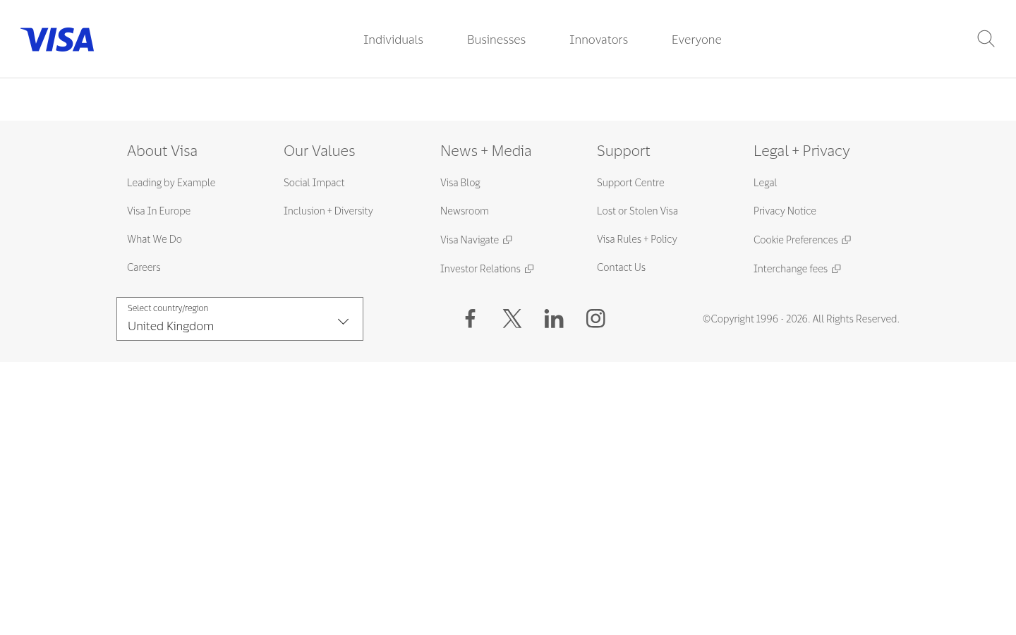Open the Newsroom link
Screen dimensions: 1016x635
(464, 211)
